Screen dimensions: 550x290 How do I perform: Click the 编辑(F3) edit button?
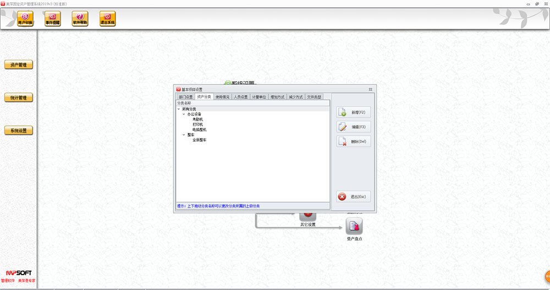(354, 127)
